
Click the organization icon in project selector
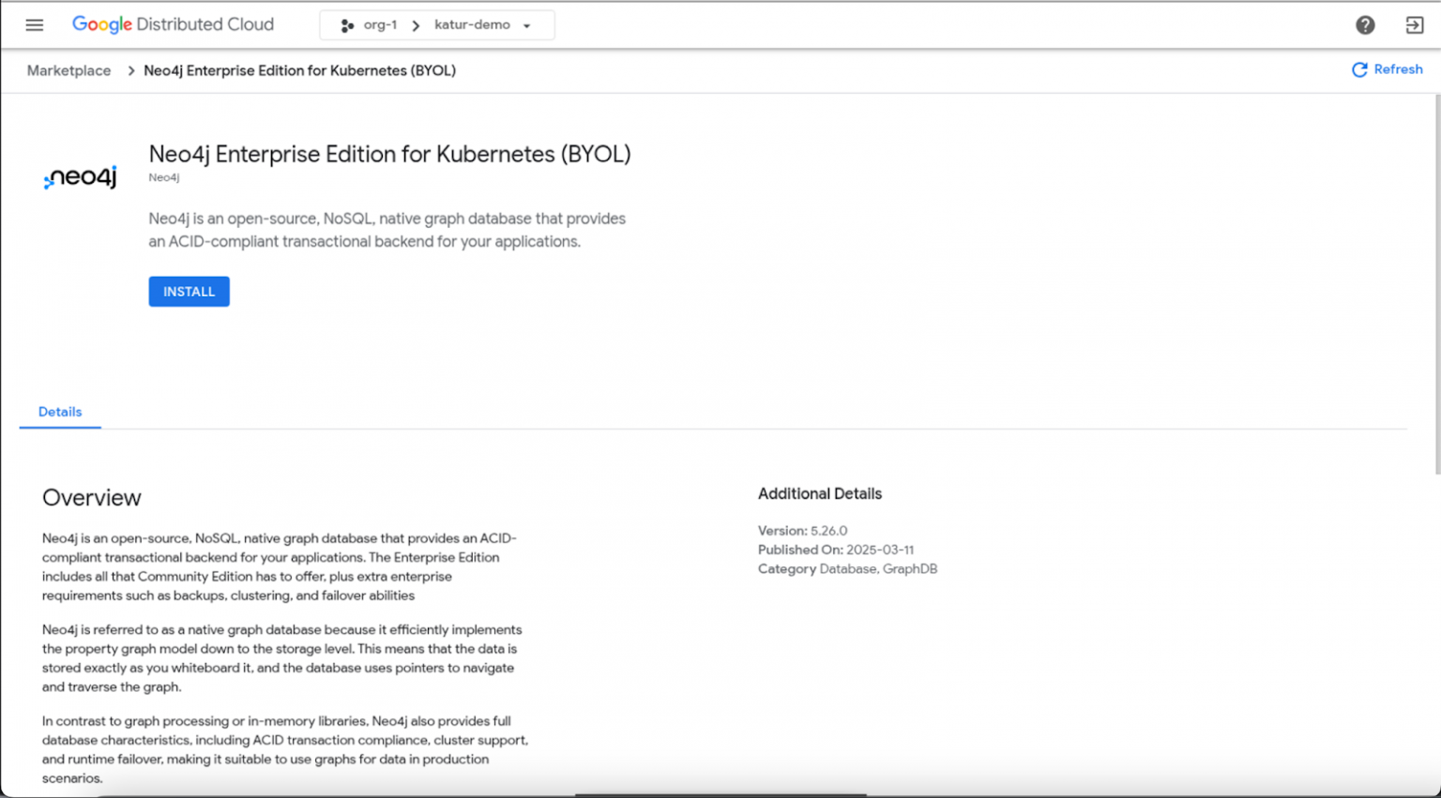point(347,25)
